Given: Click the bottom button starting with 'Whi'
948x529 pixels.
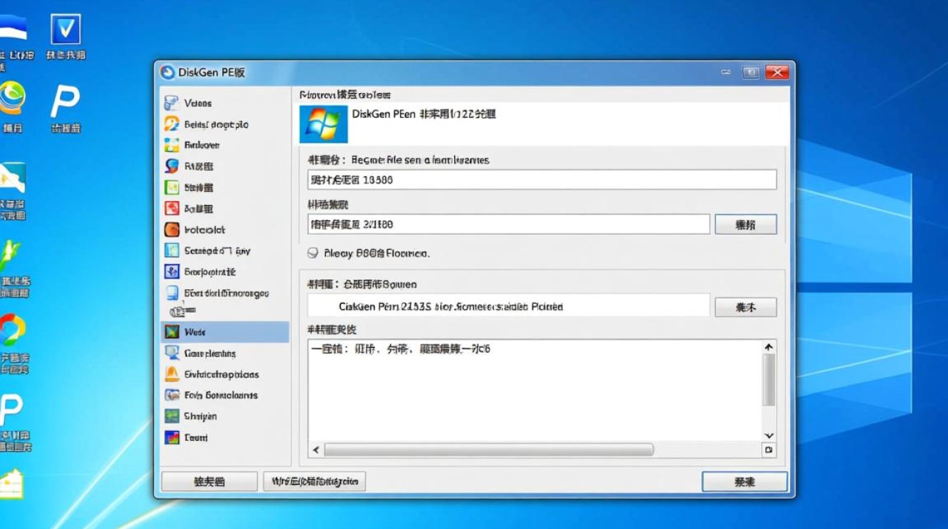Looking at the screenshot, I should coord(315,482).
